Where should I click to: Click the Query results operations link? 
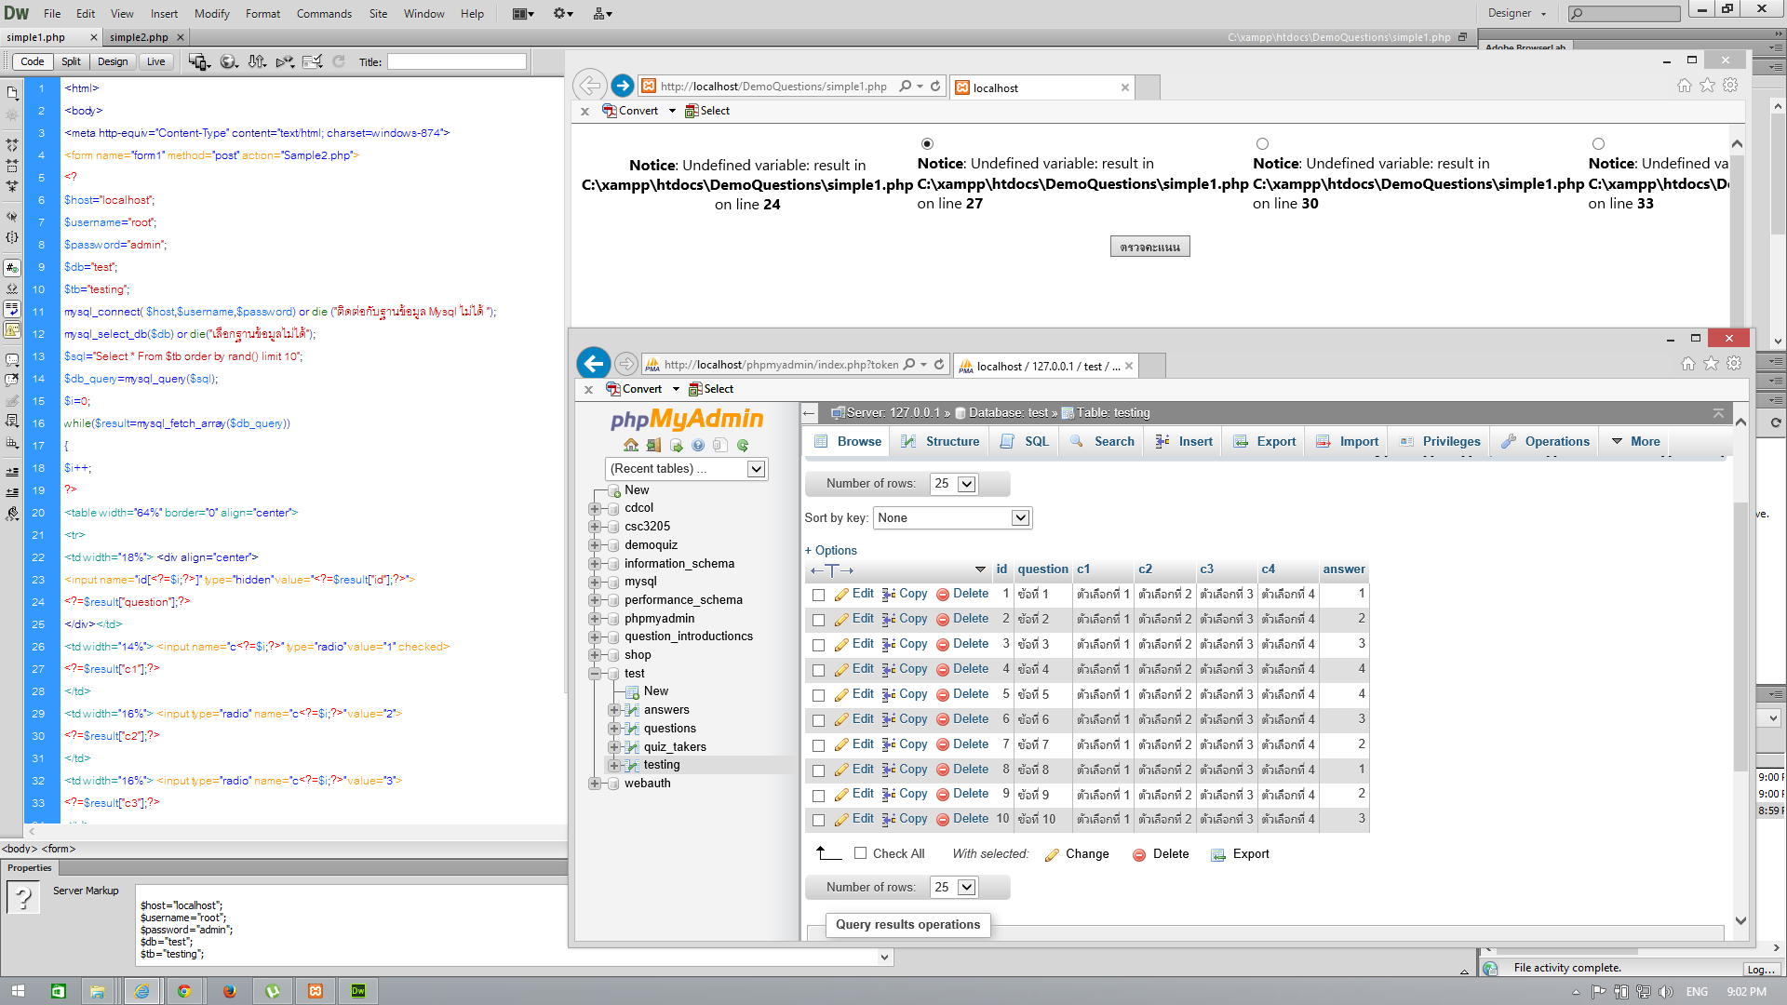(x=907, y=924)
